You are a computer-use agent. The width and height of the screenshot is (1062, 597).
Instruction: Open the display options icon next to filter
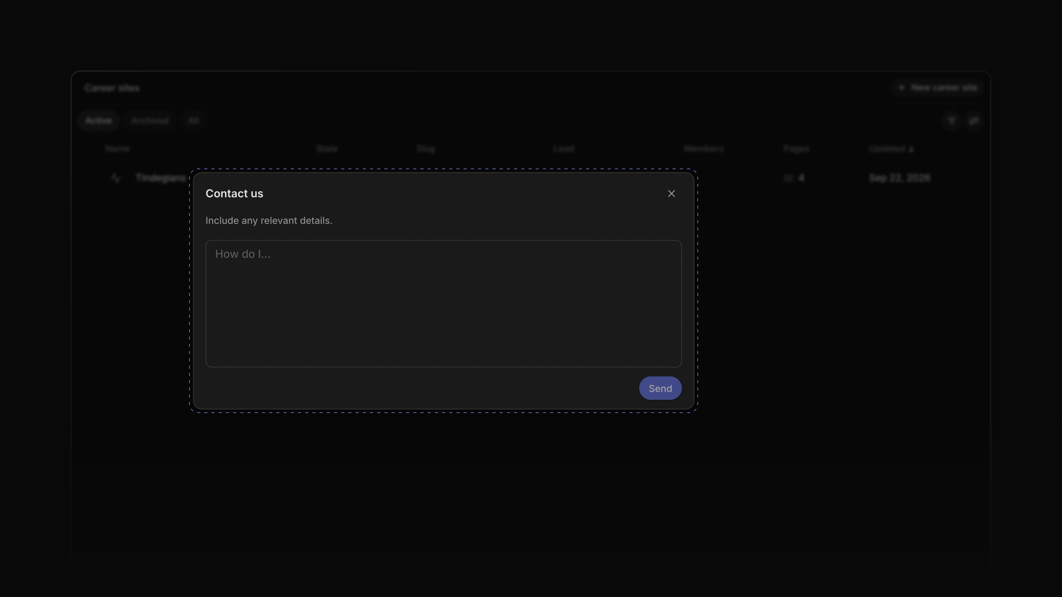pos(973,121)
